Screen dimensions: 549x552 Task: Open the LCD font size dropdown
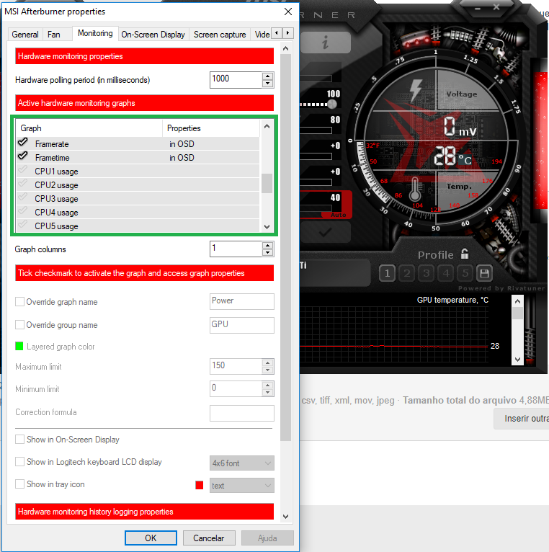click(241, 463)
